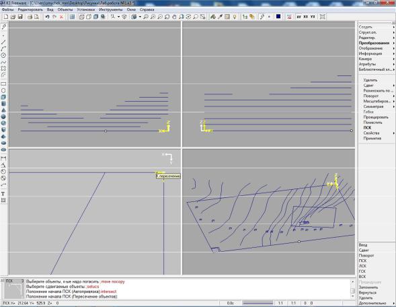
Task: Open the Инструменты menu
Action: [111, 9]
